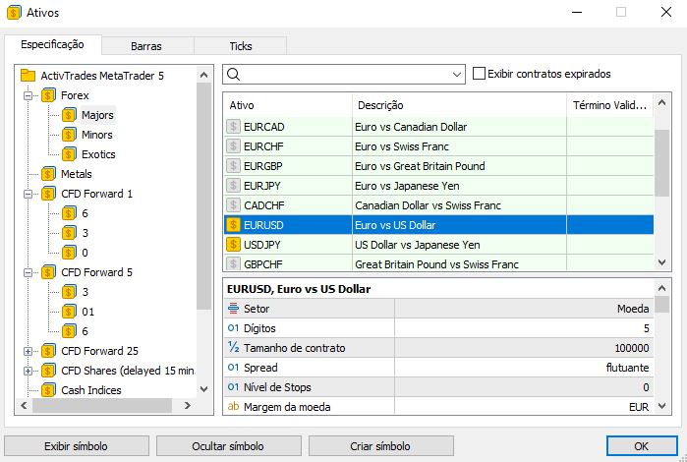The image size is (687, 462).
Task: Click the symbol search input field
Action: [346, 75]
